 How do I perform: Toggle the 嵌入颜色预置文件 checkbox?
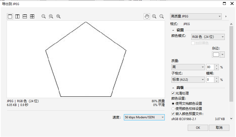173,114
